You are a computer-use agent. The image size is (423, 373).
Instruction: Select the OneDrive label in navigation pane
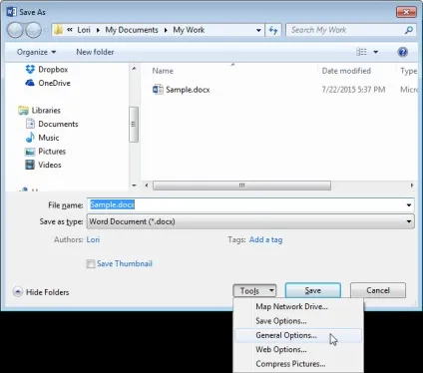55,83
